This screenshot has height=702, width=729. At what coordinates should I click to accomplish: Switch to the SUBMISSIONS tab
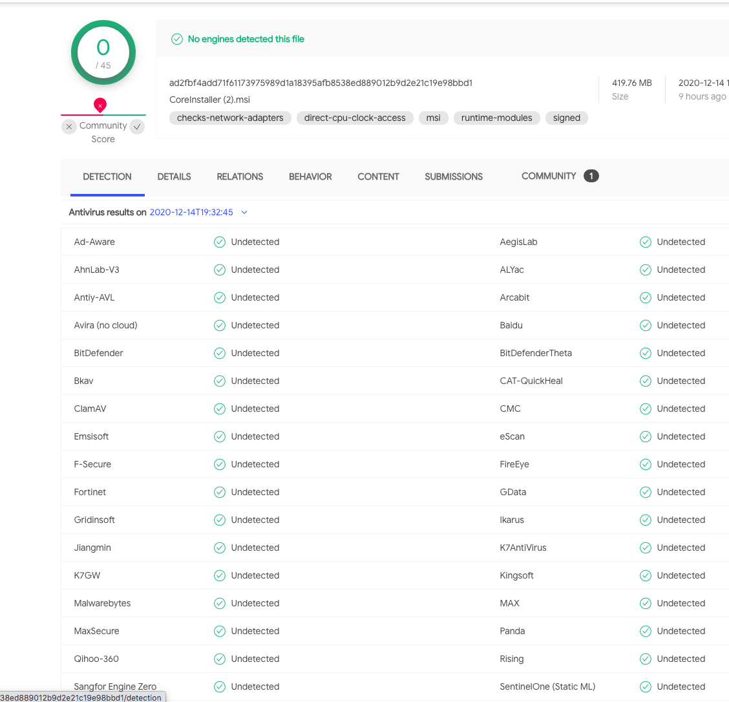click(454, 176)
